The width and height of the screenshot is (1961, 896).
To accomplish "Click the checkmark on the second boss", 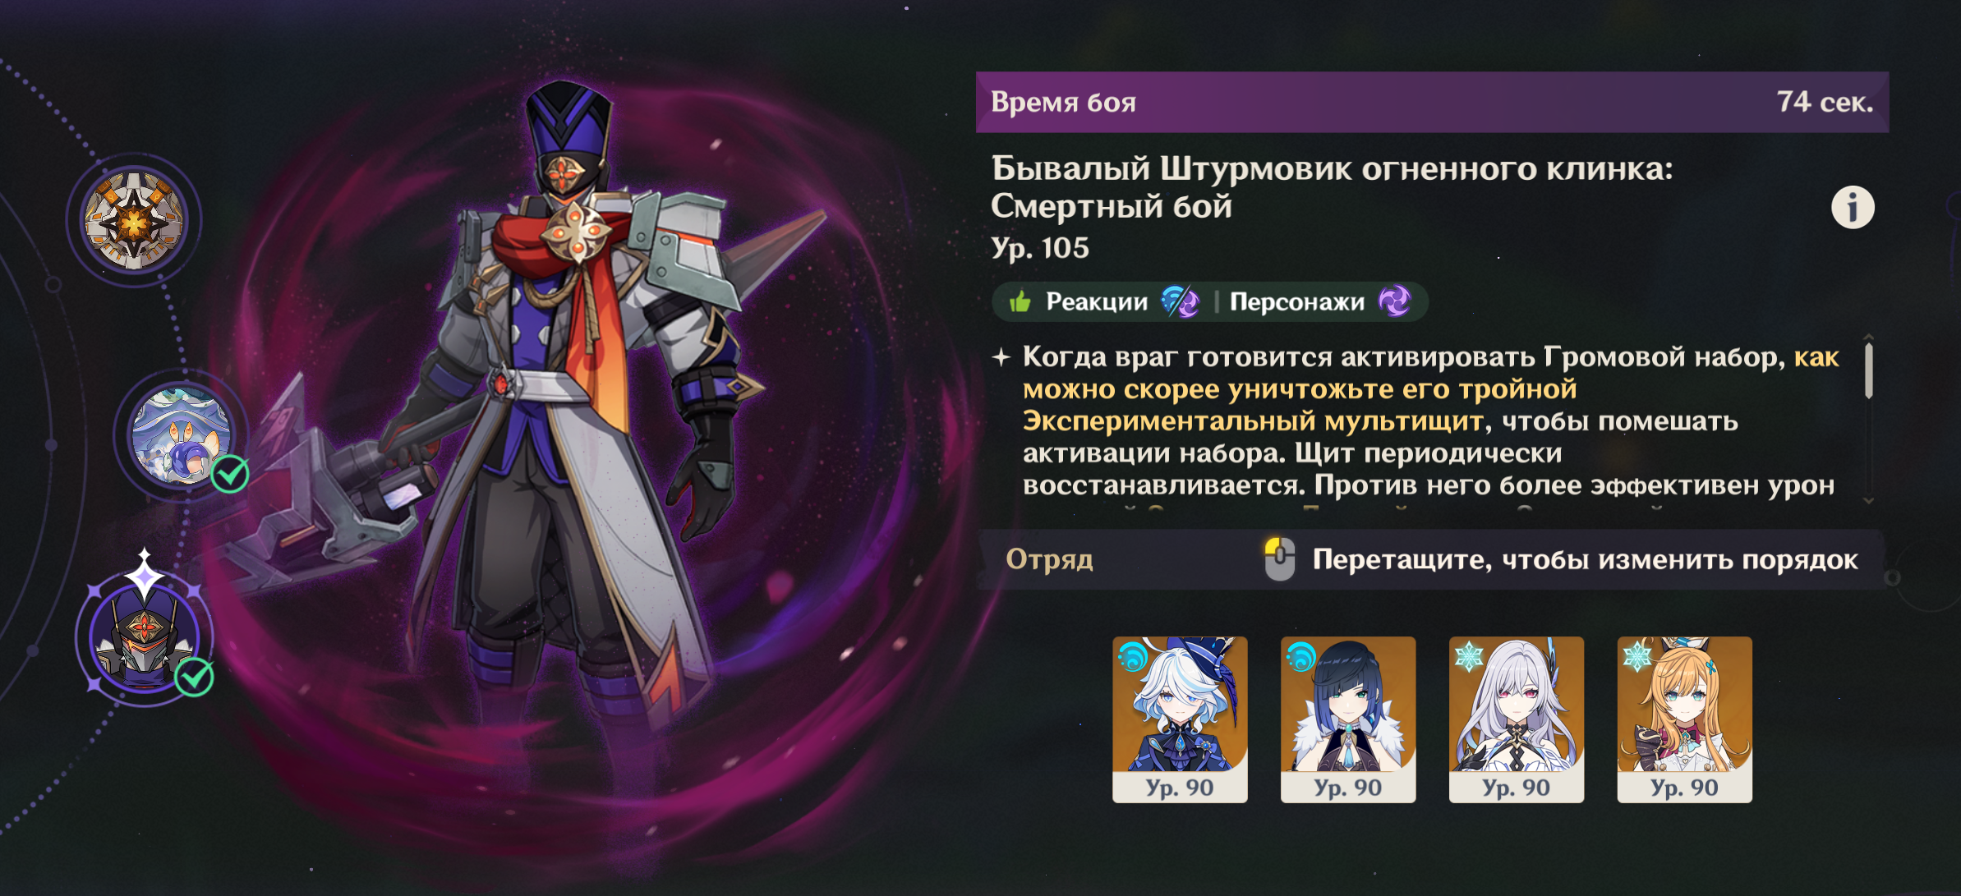I will click(230, 474).
